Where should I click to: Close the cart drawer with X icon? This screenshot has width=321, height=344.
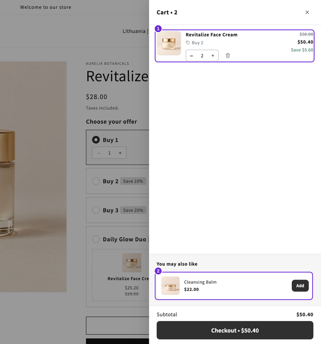tap(307, 12)
